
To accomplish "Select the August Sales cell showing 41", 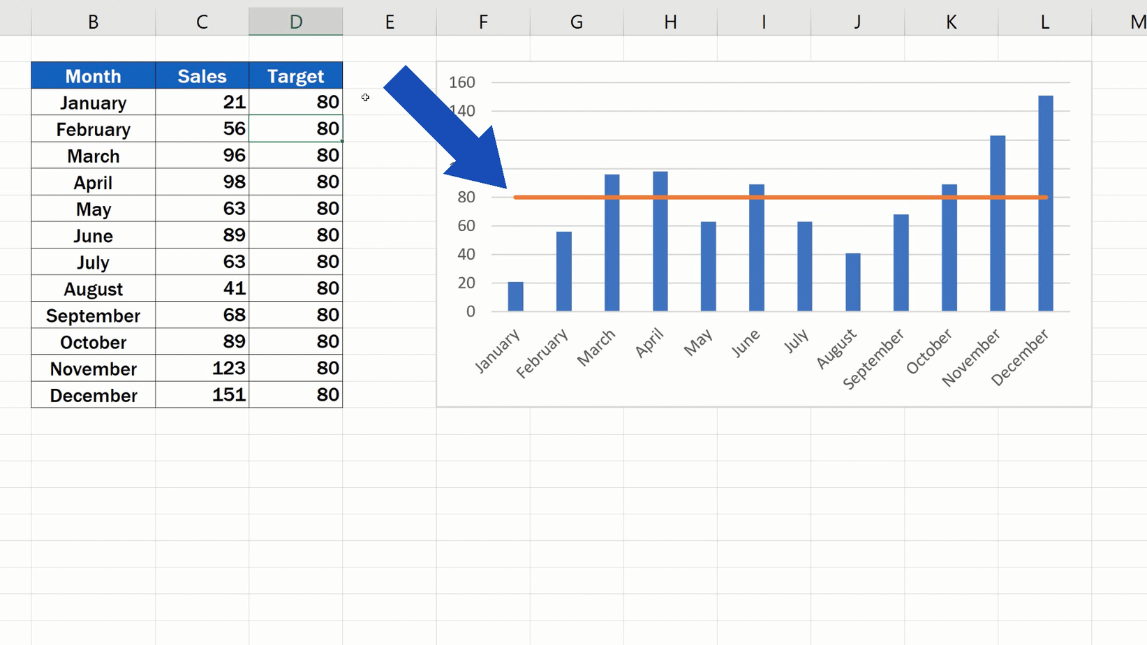I will click(202, 288).
